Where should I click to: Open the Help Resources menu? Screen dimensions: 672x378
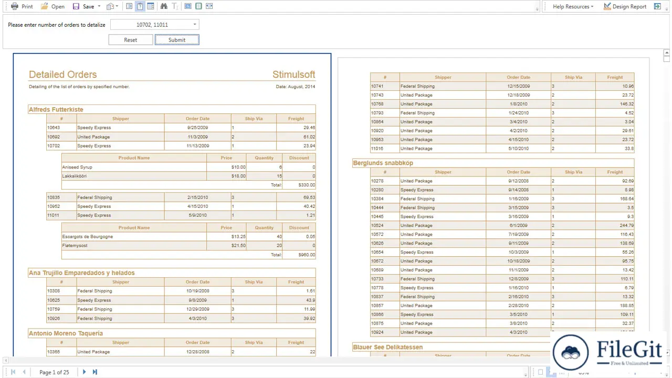(573, 6)
